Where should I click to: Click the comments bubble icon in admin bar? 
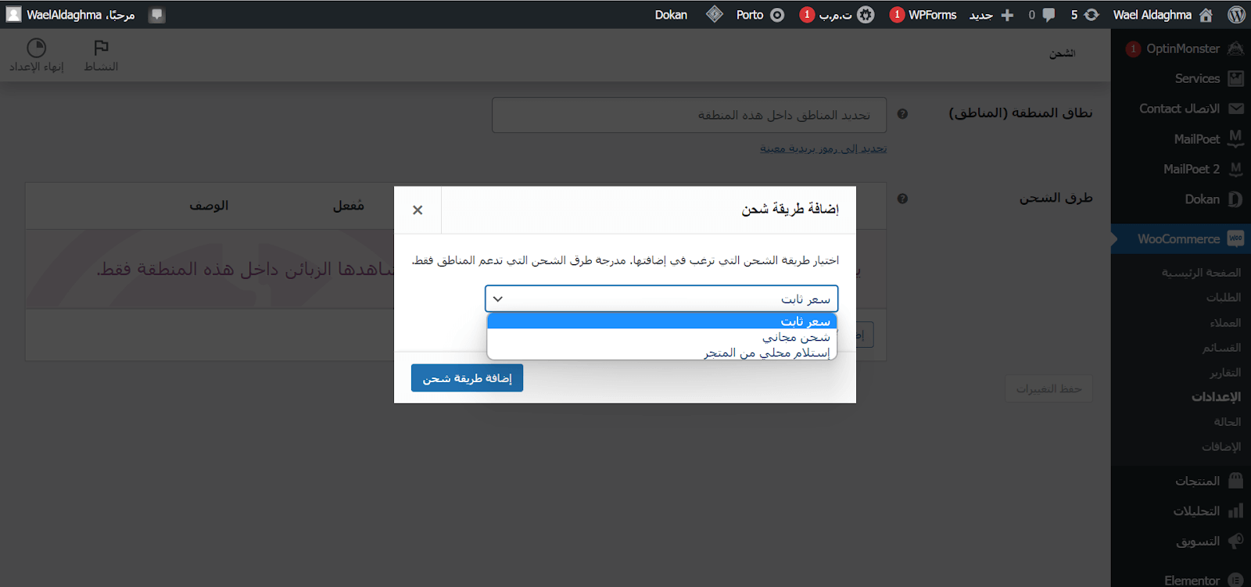point(1048,15)
